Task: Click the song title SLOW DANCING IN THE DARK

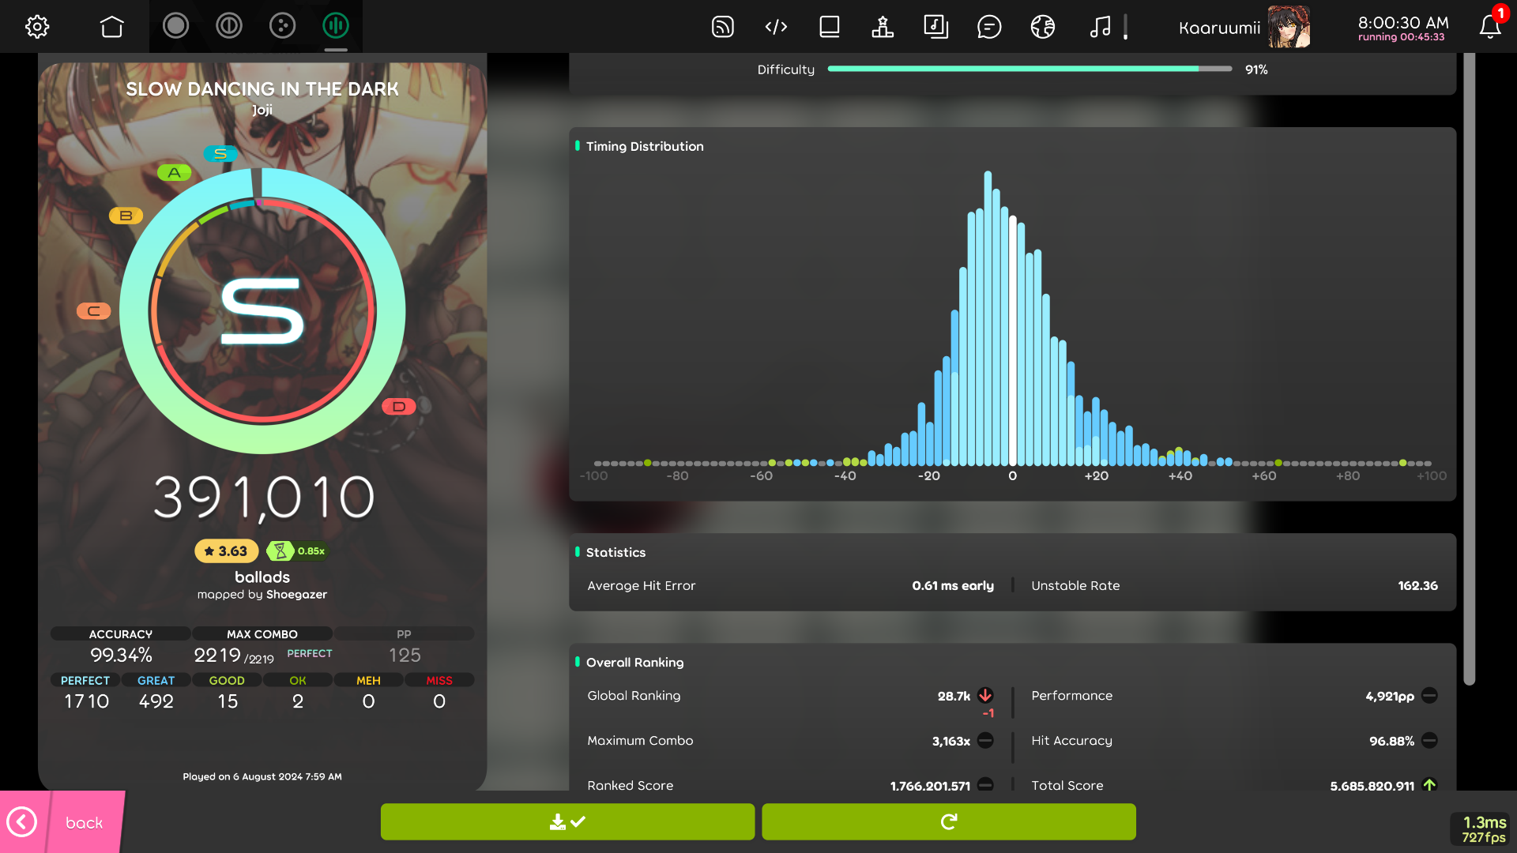Action: click(x=262, y=89)
